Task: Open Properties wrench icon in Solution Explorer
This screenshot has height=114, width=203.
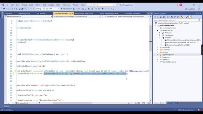Action: (x=187, y=17)
